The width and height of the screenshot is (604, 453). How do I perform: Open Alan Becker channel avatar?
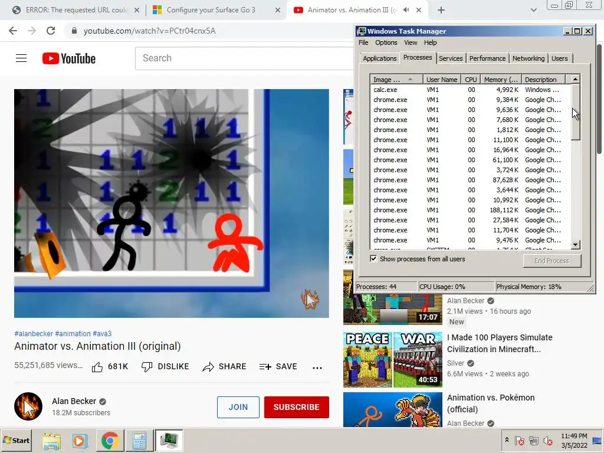click(x=28, y=406)
